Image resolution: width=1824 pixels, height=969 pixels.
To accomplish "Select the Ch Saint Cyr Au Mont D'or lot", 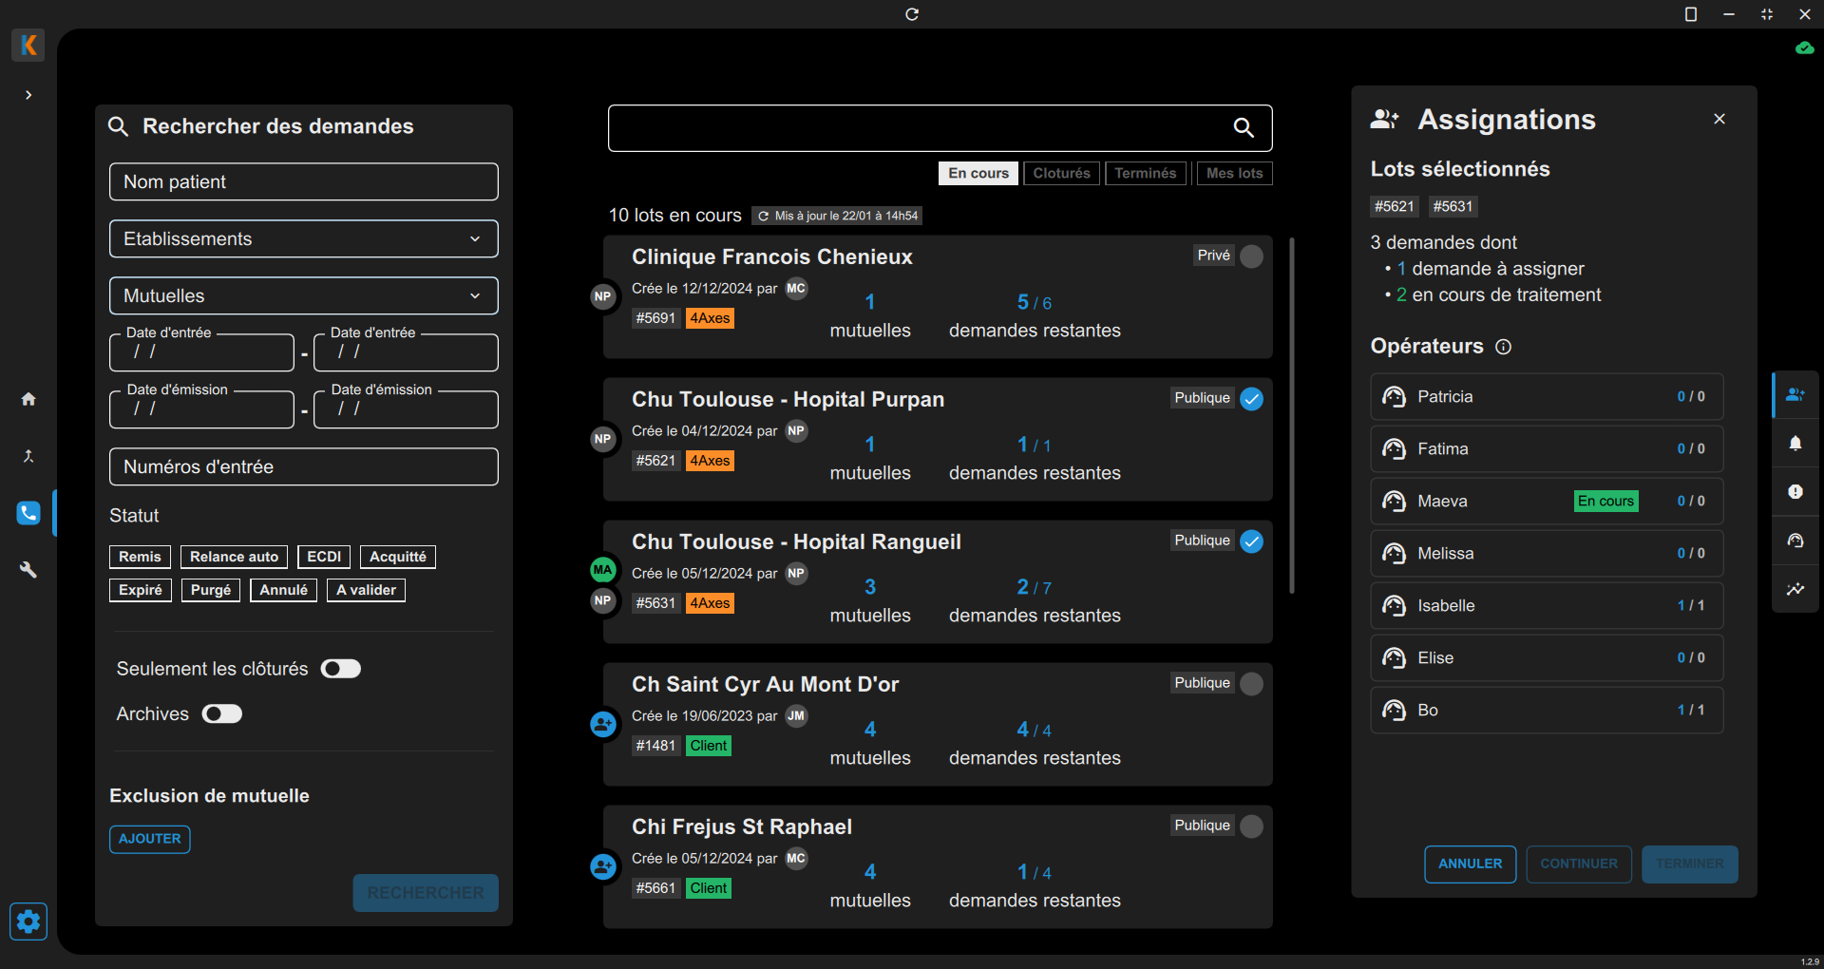I will (x=1252, y=684).
